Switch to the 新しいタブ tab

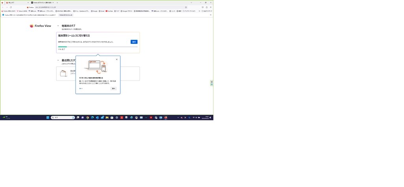(x=17, y=3)
